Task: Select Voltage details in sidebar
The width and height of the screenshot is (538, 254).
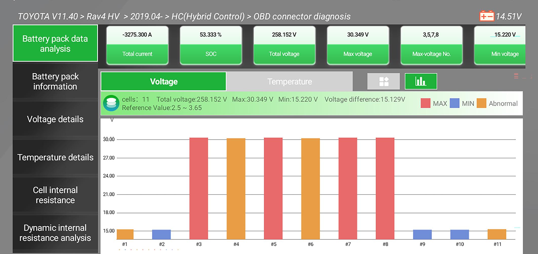Action: 55,119
